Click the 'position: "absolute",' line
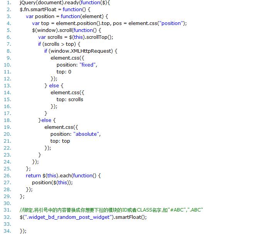This screenshot has height=235, width=279. (76, 134)
